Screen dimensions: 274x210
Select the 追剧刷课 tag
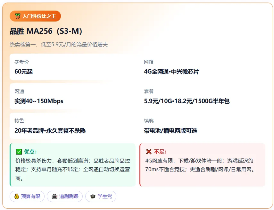[65, 196]
